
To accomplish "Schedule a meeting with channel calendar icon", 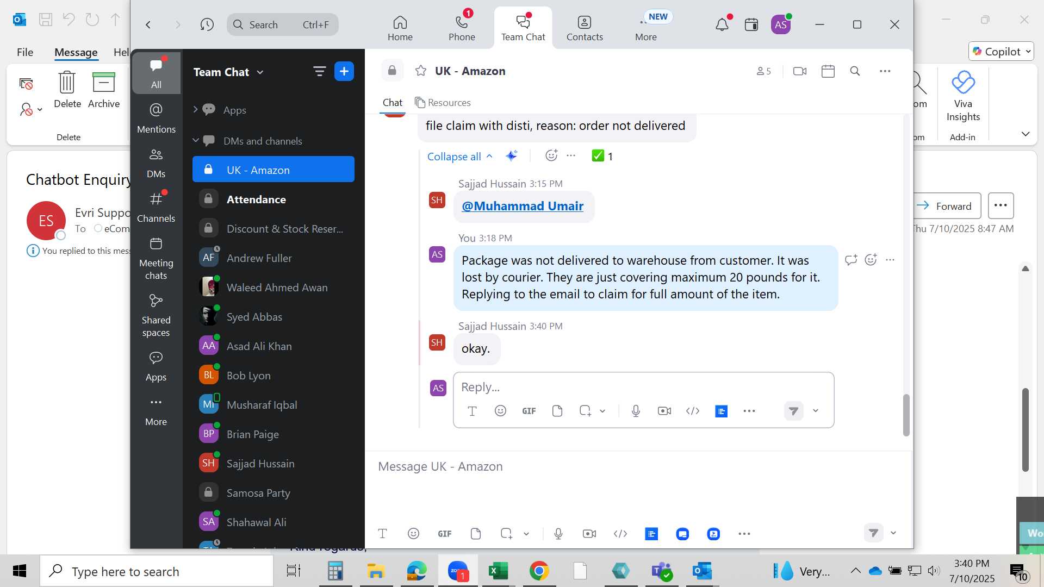I will tap(828, 71).
